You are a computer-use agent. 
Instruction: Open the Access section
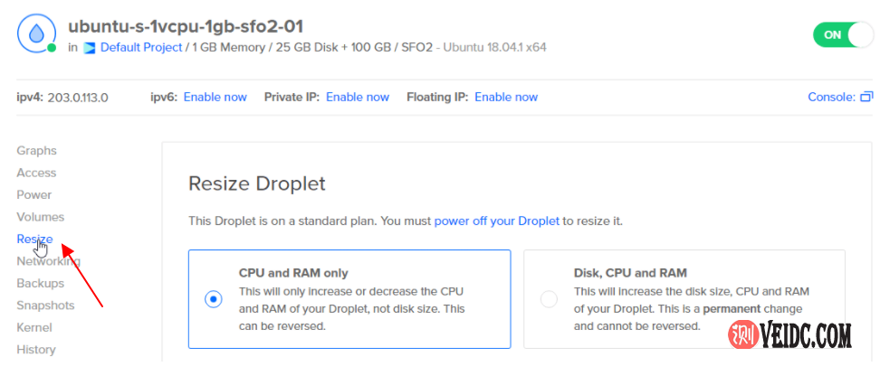(x=36, y=173)
